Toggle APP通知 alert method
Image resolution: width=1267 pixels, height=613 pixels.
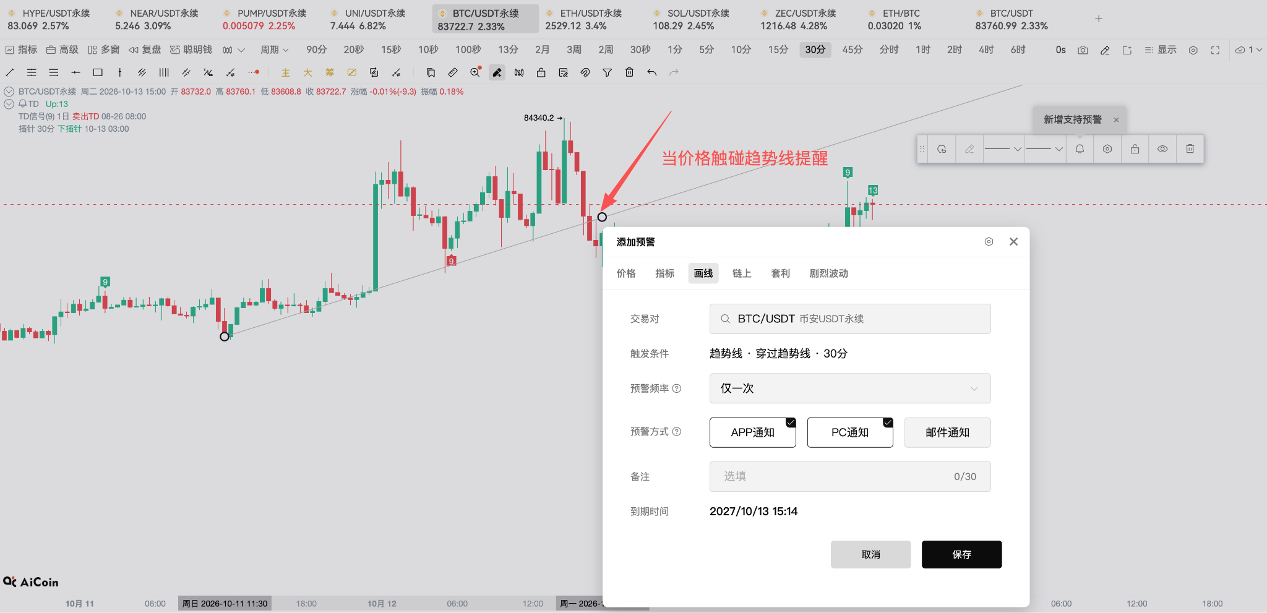752,432
